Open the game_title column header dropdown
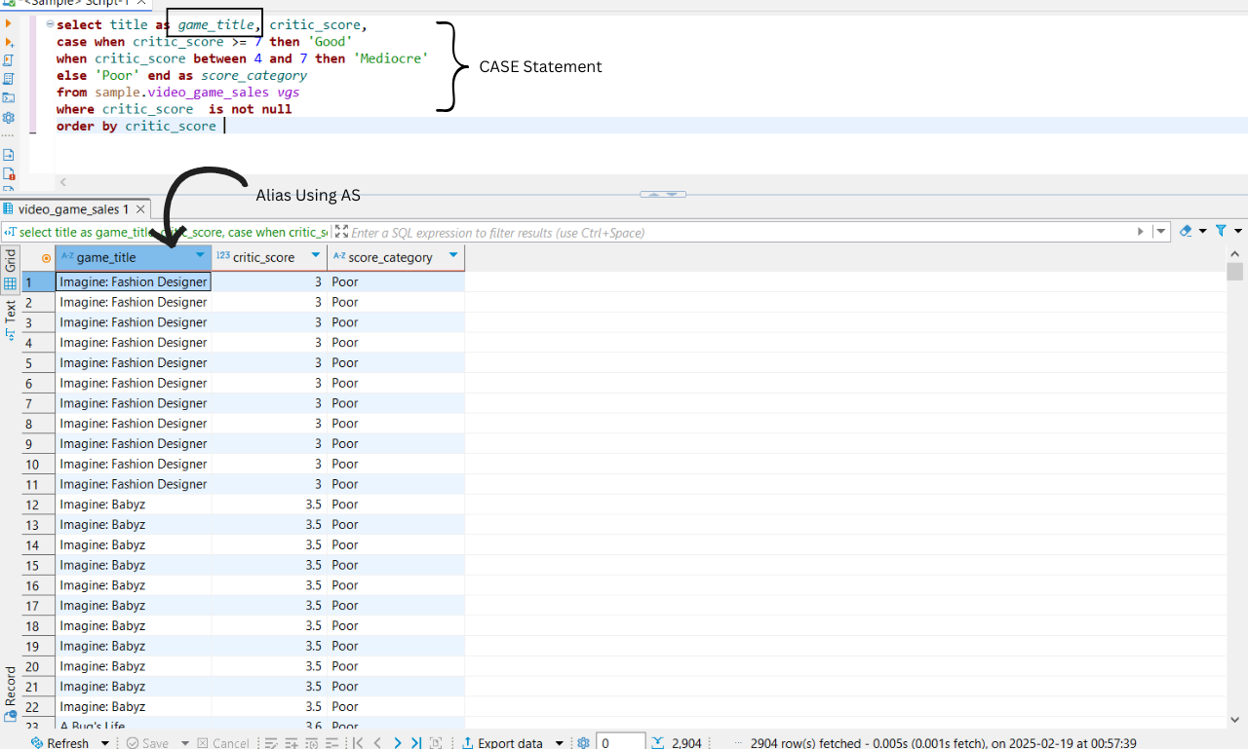The width and height of the screenshot is (1248, 749). [200, 257]
